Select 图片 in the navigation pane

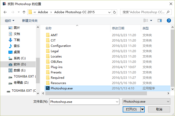pos(17,28)
